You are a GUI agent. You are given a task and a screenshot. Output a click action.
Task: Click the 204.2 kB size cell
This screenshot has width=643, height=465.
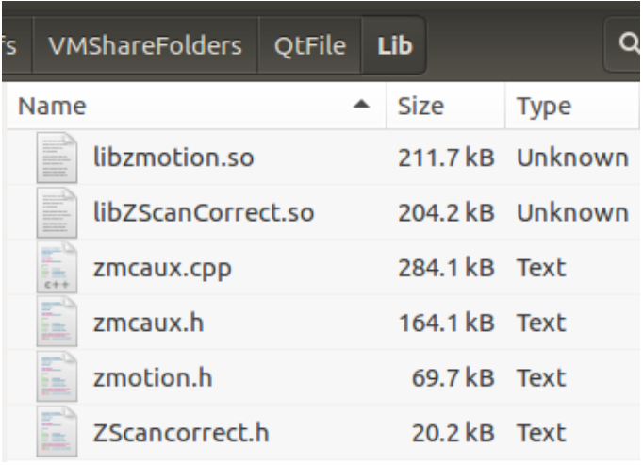pos(446,212)
